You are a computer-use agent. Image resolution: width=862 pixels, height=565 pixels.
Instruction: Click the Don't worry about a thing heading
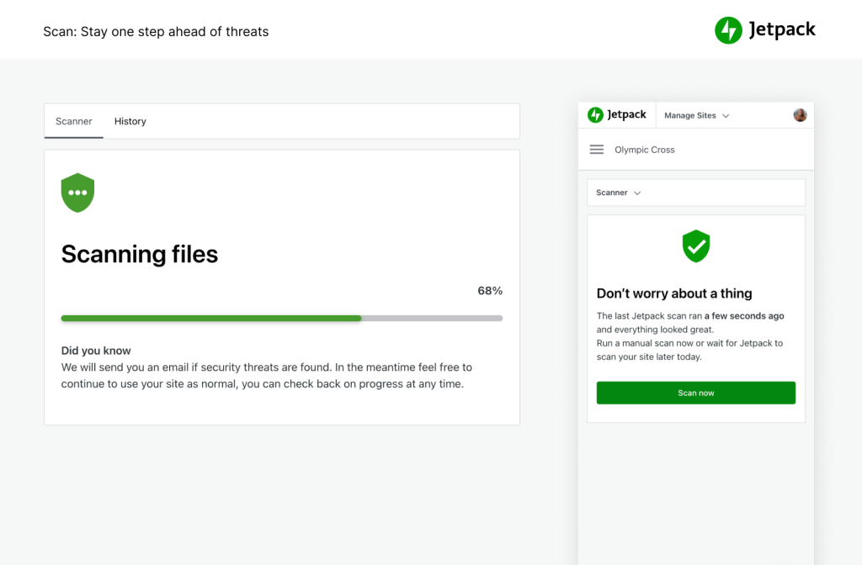[x=675, y=293]
